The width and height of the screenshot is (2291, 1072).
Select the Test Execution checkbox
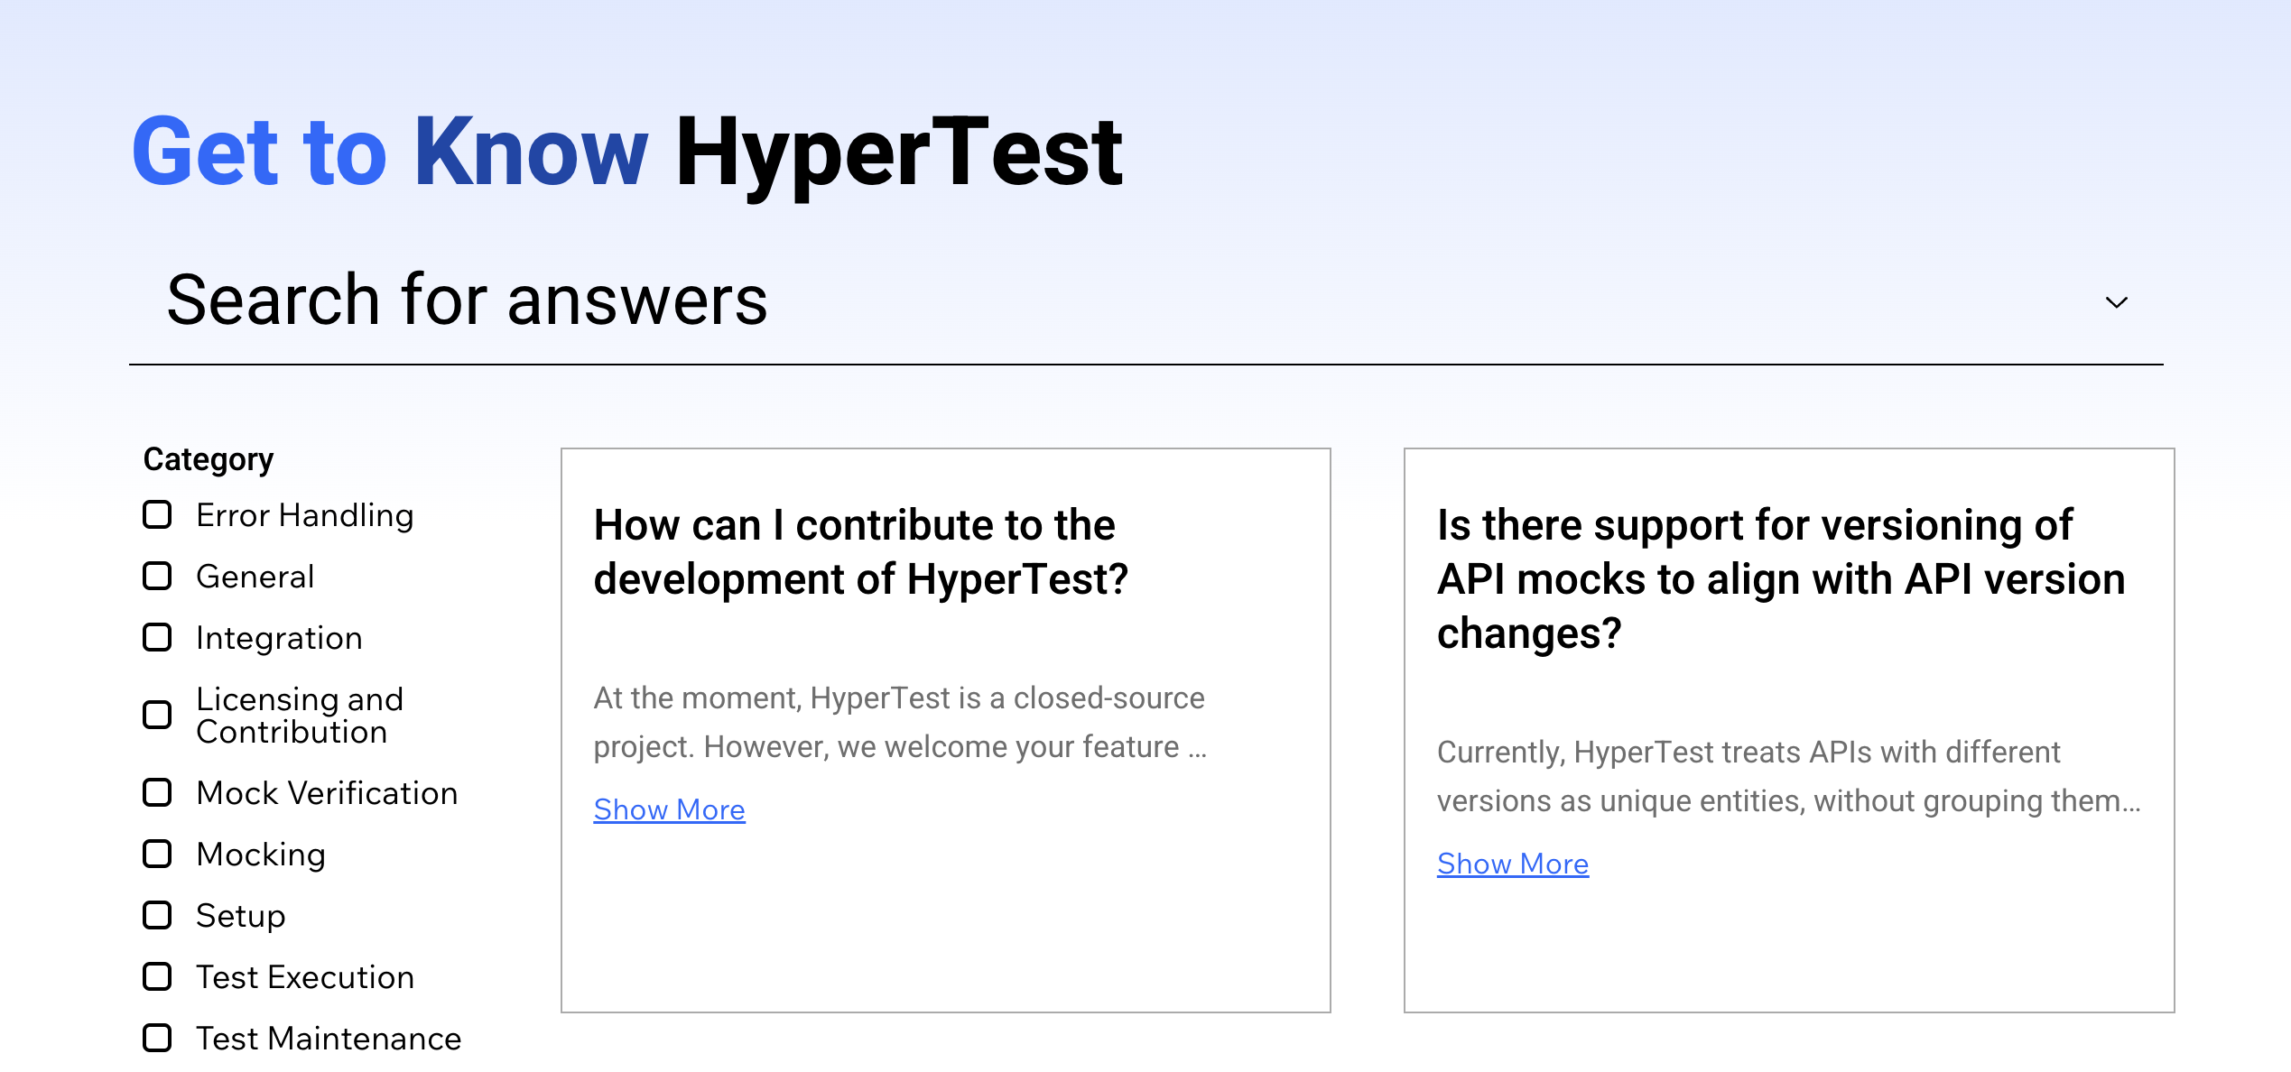(158, 976)
